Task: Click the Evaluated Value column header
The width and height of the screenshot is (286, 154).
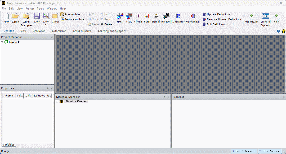Action: [x=42, y=96]
